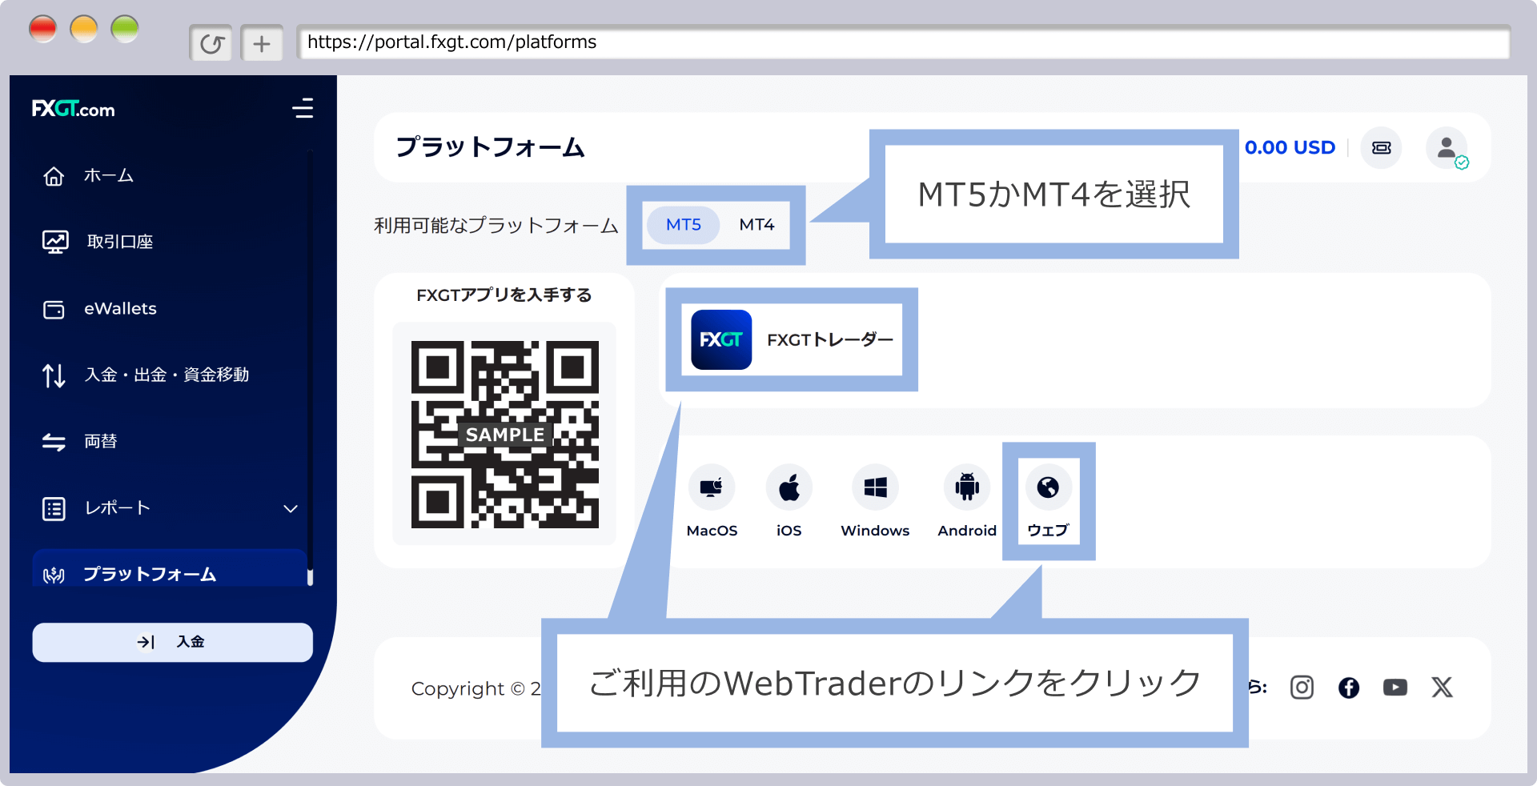1537x786 pixels.
Task: Reload page using browser refresh button
Action: point(211,43)
